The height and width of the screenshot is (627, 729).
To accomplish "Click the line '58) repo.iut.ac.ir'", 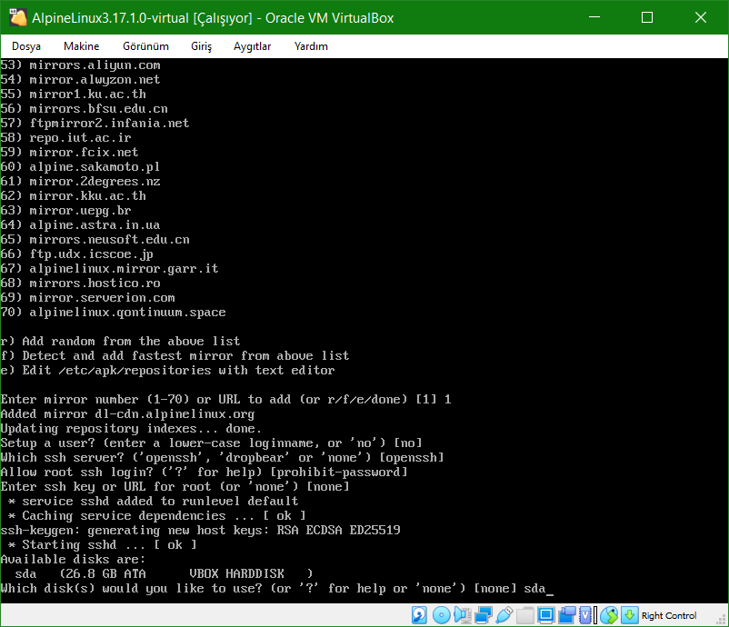I will tap(66, 137).
